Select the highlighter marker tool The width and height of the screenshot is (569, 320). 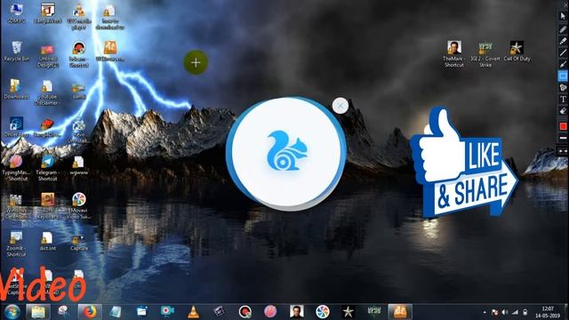(x=563, y=41)
